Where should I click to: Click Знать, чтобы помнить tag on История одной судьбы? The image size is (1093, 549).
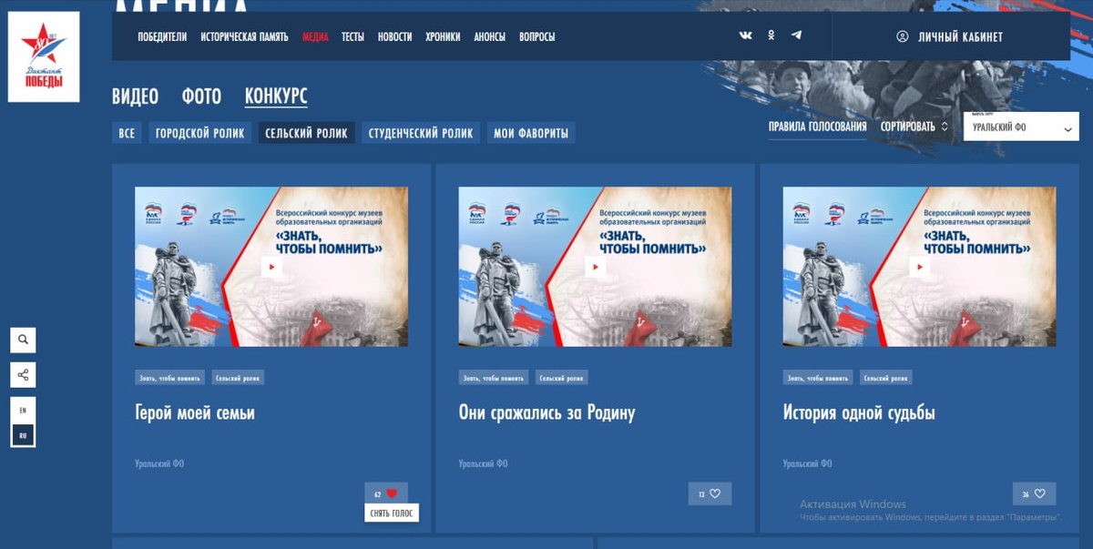818,378
